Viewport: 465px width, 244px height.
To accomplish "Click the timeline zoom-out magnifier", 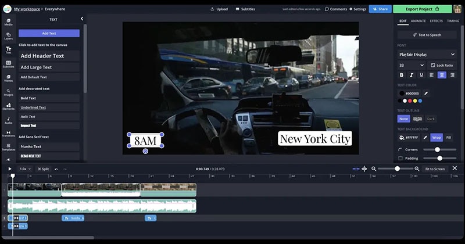I will coord(374,168).
